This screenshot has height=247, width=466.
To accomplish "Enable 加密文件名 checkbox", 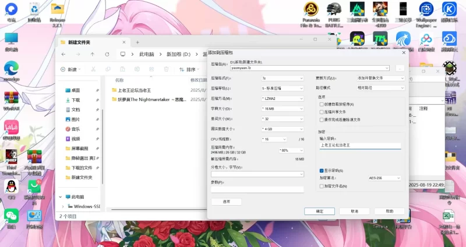I will pos(322,186).
